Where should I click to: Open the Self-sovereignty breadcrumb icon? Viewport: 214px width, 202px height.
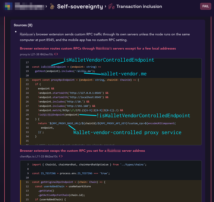click(x=52, y=6)
